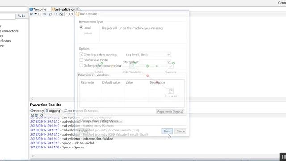Click logging pane horizontal scrollbar left arrow
The width and height of the screenshot is (286, 161).
pos(33,156)
